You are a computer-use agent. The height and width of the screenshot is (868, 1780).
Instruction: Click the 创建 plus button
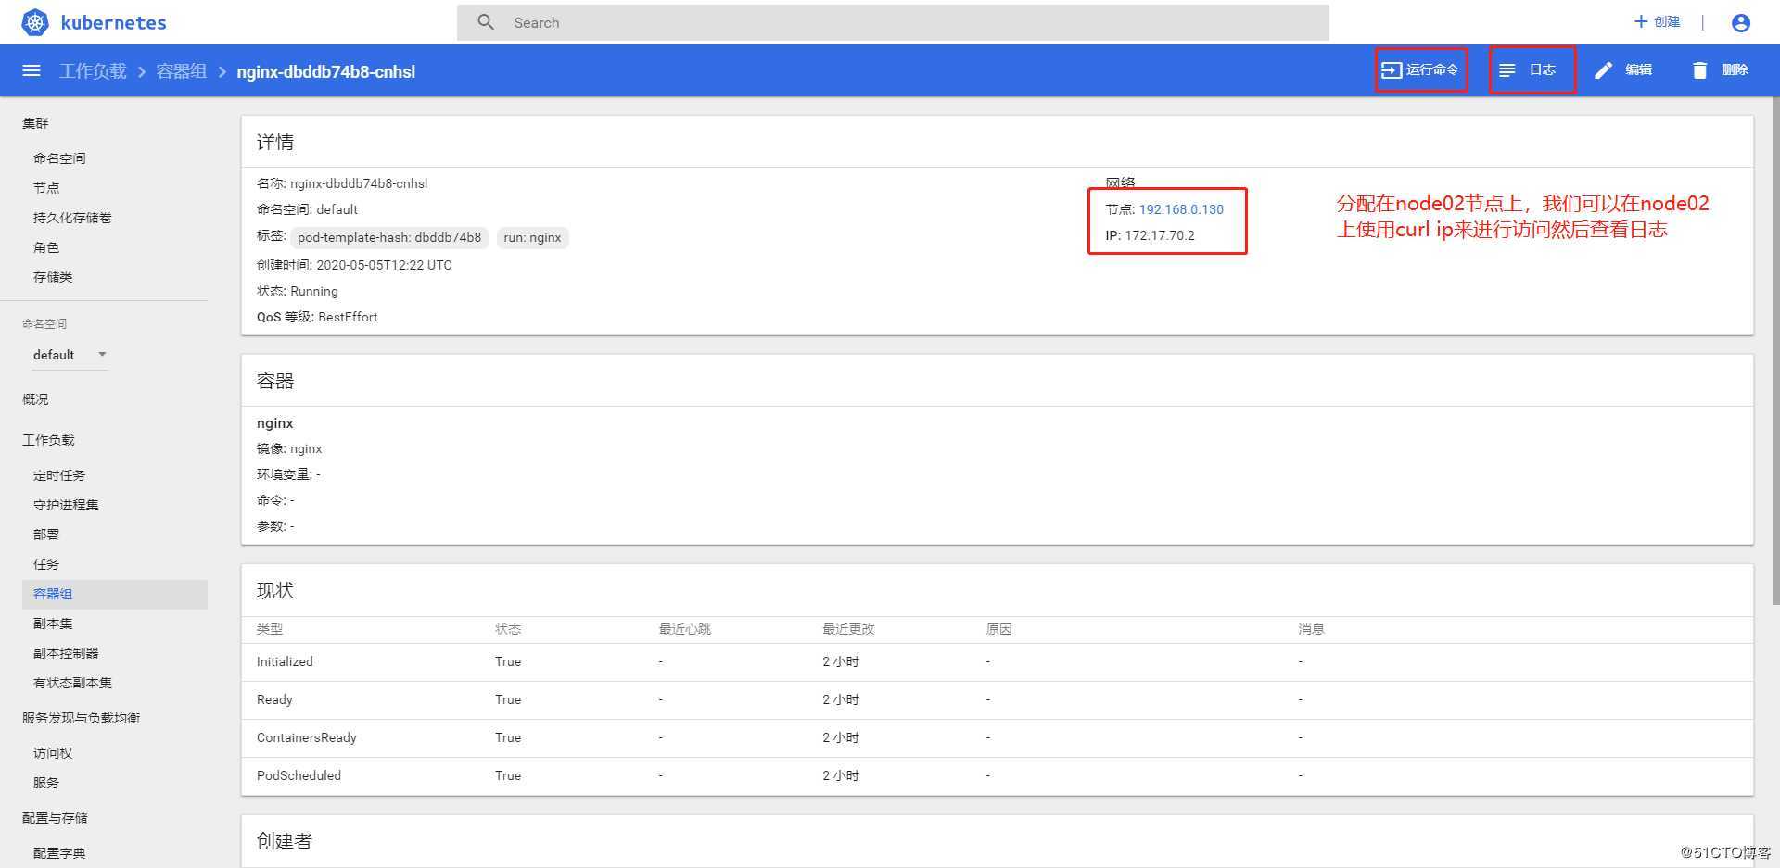tap(1657, 21)
